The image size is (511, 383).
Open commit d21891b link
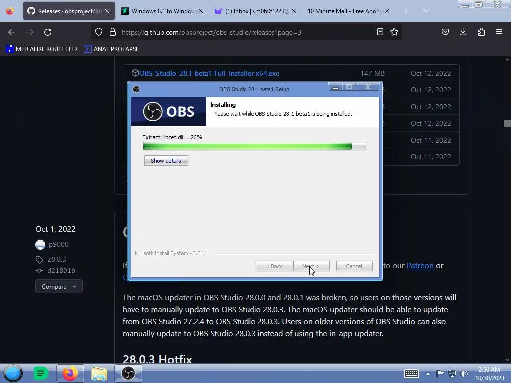coord(61,271)
